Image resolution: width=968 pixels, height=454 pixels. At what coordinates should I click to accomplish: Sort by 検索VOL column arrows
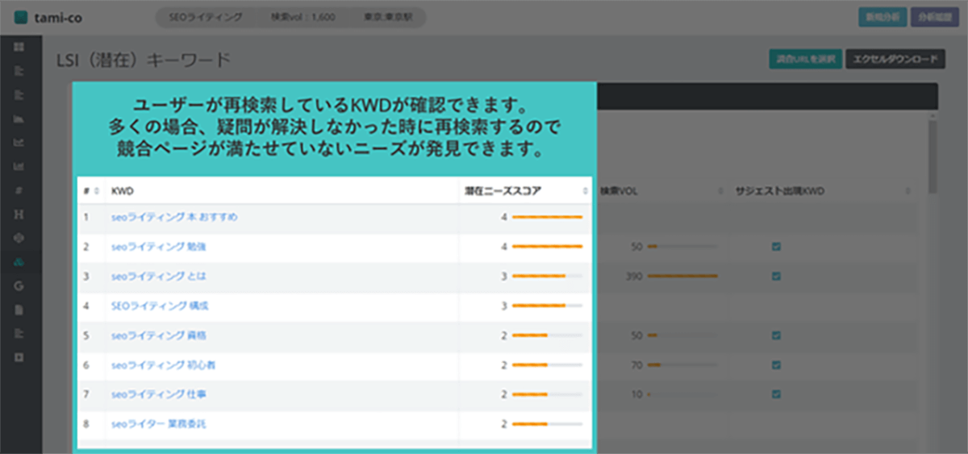point(720,191)
